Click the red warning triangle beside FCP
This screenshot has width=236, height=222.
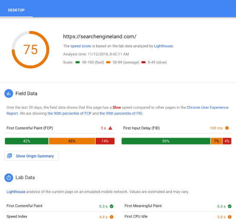point(110,128)
